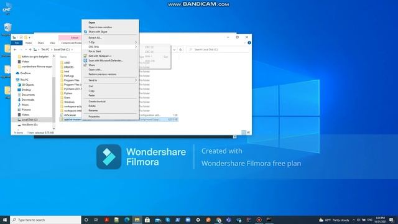Open the File ribbon tab
398x224 pixels.
17,43
